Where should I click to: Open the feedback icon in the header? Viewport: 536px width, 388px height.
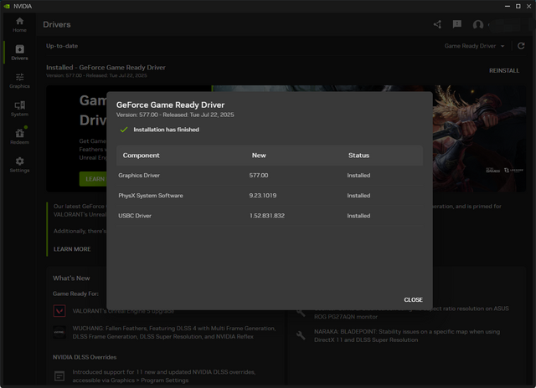pyautogui.click(x=457, y=24)
